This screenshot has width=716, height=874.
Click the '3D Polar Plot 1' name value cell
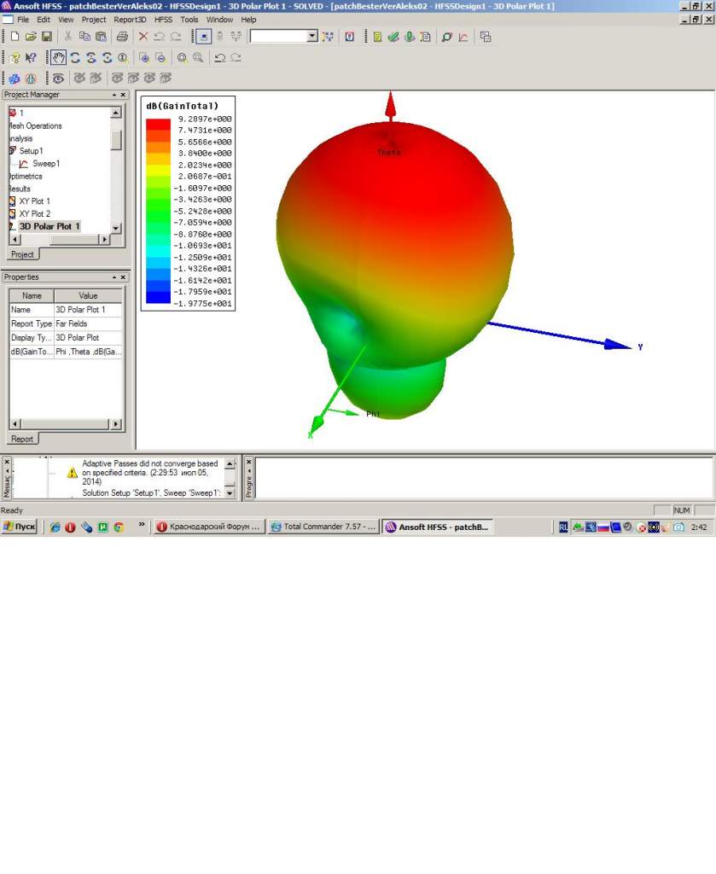coord(88,309)
